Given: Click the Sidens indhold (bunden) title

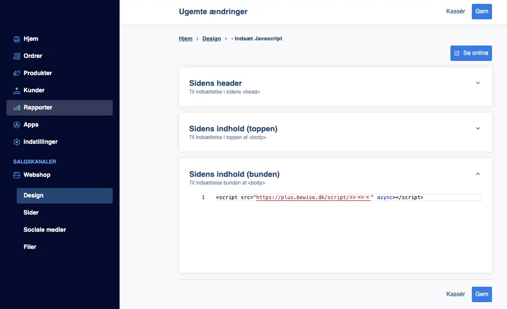Looking at the screenshot, I should click(x=234, y=174).
